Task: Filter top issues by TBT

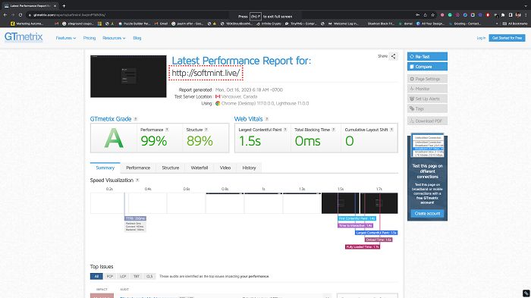Action: (x=136, y=276)
